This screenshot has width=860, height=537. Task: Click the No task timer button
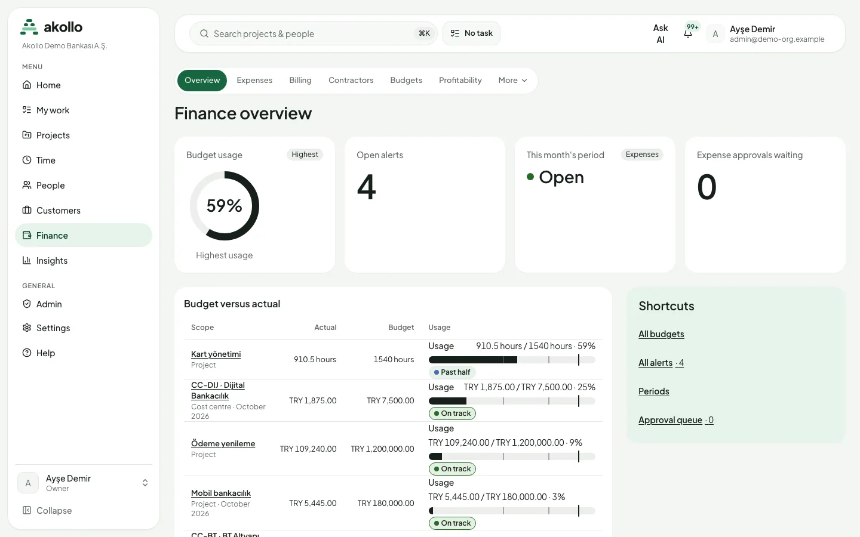coord(471,33)
